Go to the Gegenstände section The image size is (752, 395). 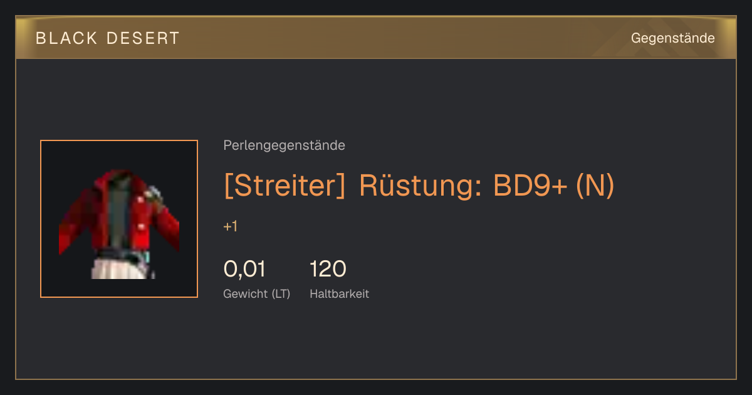tap(672, 38)
